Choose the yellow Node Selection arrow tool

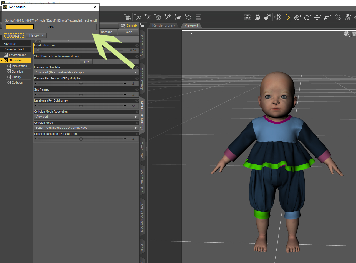(288, 17)
